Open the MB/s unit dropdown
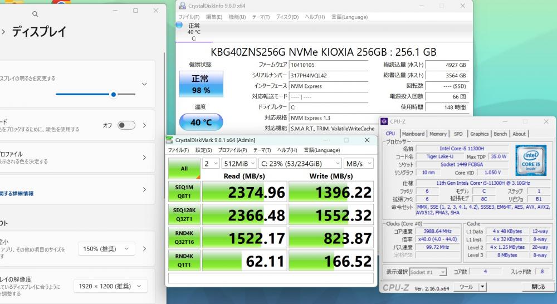This screenshot has width=557, height=304. tap(358, 163)
